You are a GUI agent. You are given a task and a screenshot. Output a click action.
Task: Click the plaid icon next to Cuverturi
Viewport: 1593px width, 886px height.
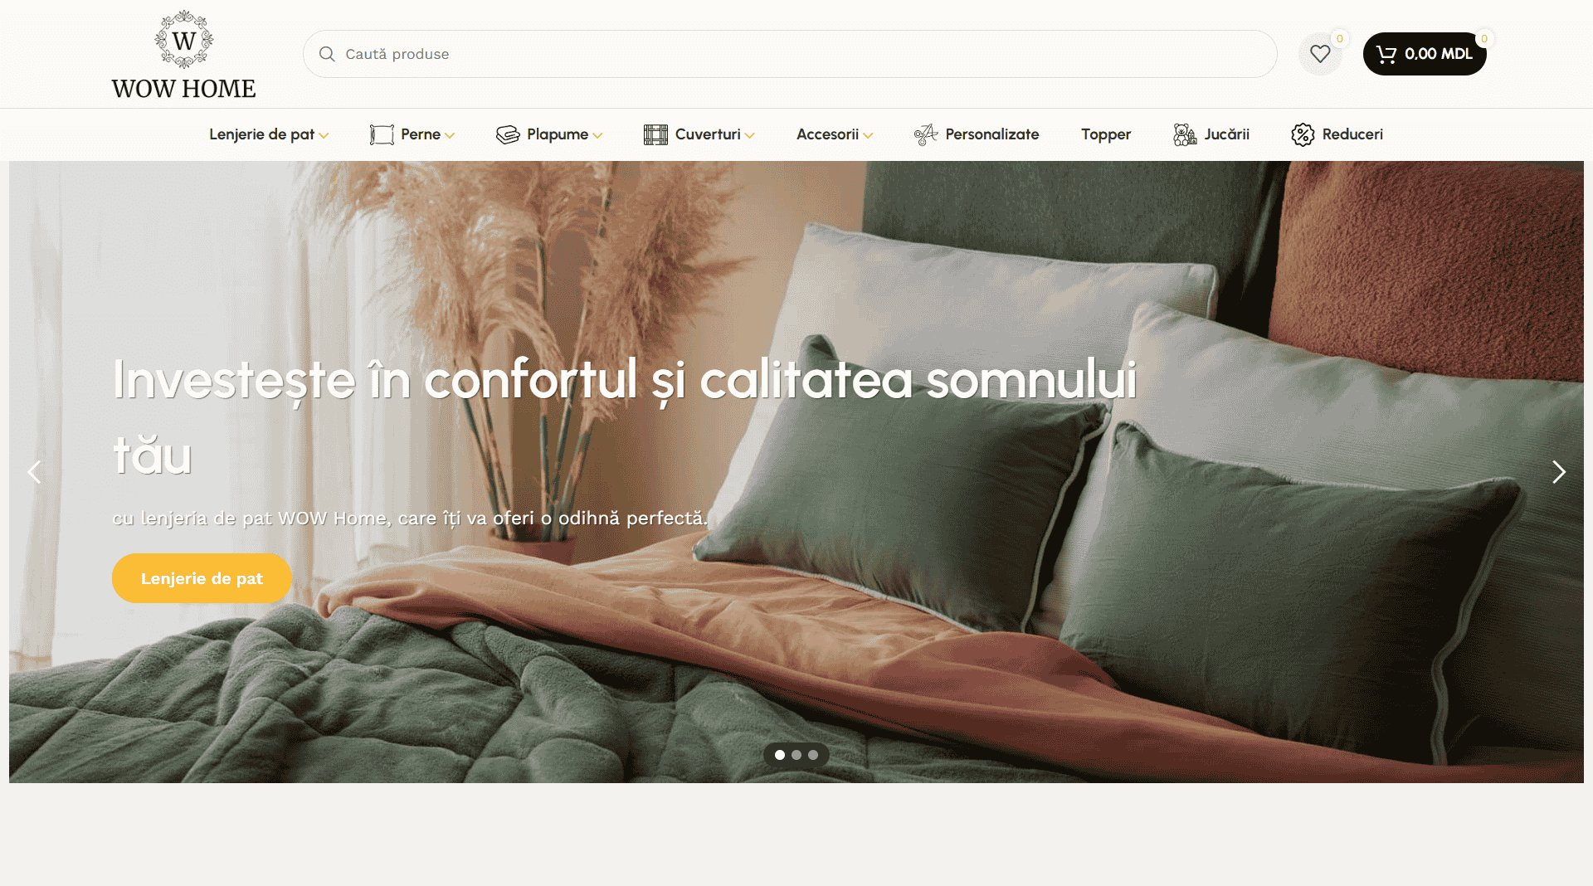(x=655, y=134)
